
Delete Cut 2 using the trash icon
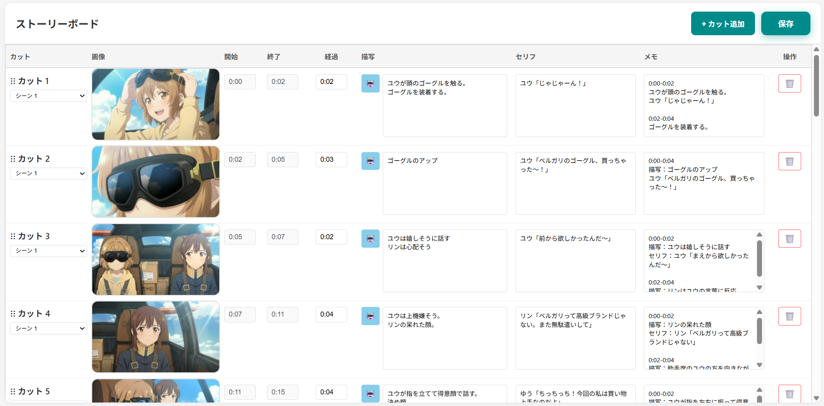coord(789,161)
